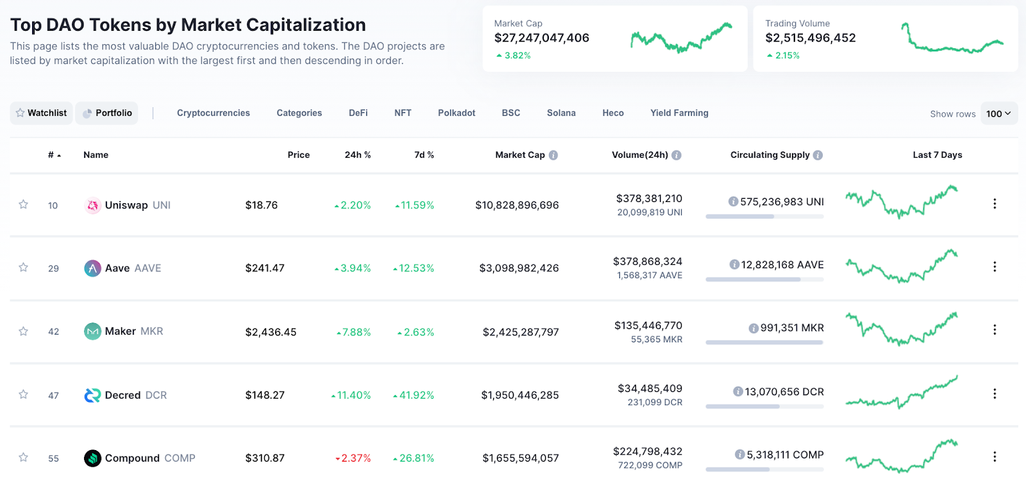Sort by the Price column header

(x=299, y=155)
